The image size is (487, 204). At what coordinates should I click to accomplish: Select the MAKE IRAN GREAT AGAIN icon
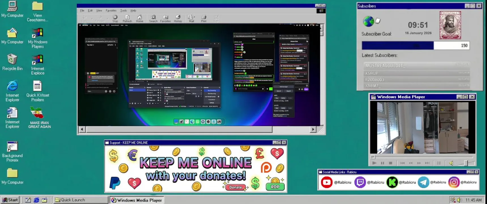39,118
